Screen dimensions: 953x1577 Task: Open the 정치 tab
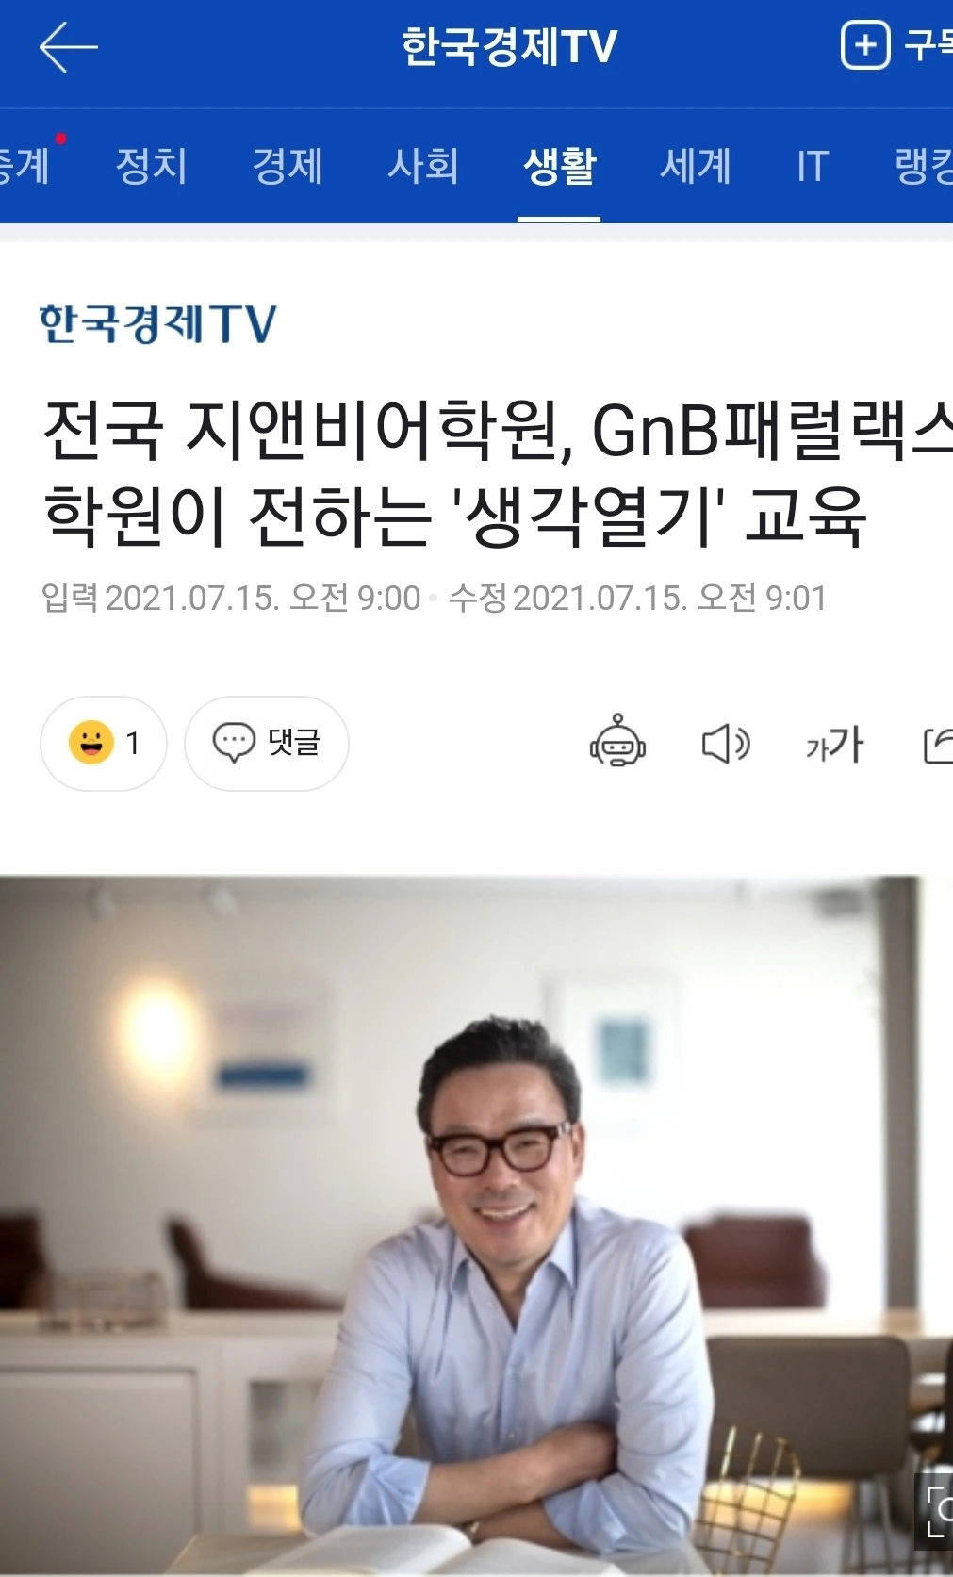[x=151, y=166]
